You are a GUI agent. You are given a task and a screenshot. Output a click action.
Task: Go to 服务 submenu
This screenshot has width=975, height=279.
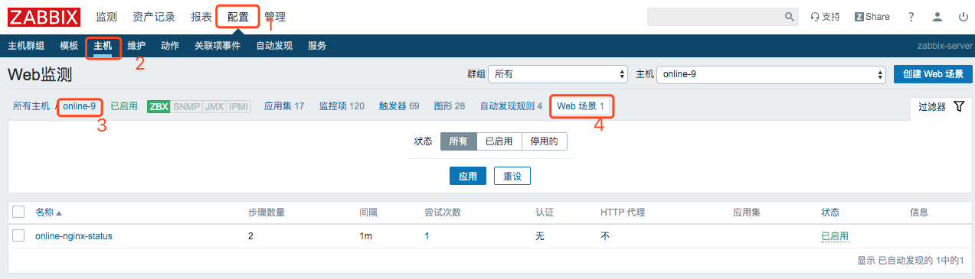click(x=317, y=46)
